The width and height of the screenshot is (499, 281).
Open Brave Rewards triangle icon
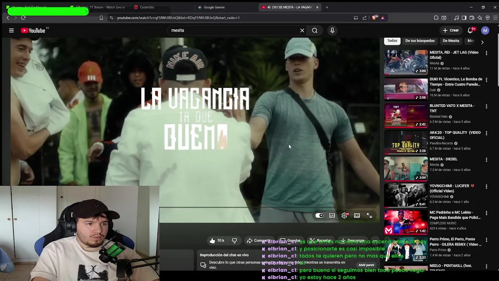383,18
